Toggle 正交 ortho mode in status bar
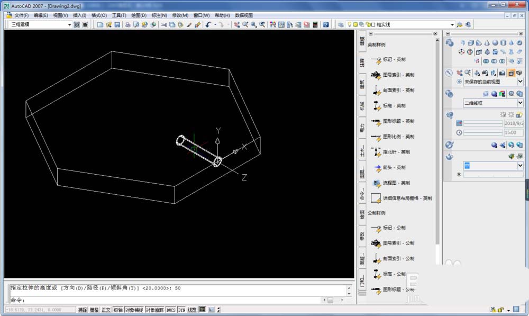Image resolution: width=529 pixels, height=316 pixels. pyautogui.click(x=106, y=310)
